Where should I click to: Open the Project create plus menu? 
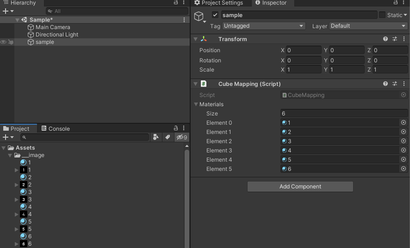[x=8, y=137]
